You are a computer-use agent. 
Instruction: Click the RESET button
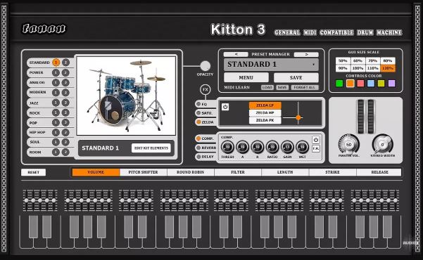point(34,172)
